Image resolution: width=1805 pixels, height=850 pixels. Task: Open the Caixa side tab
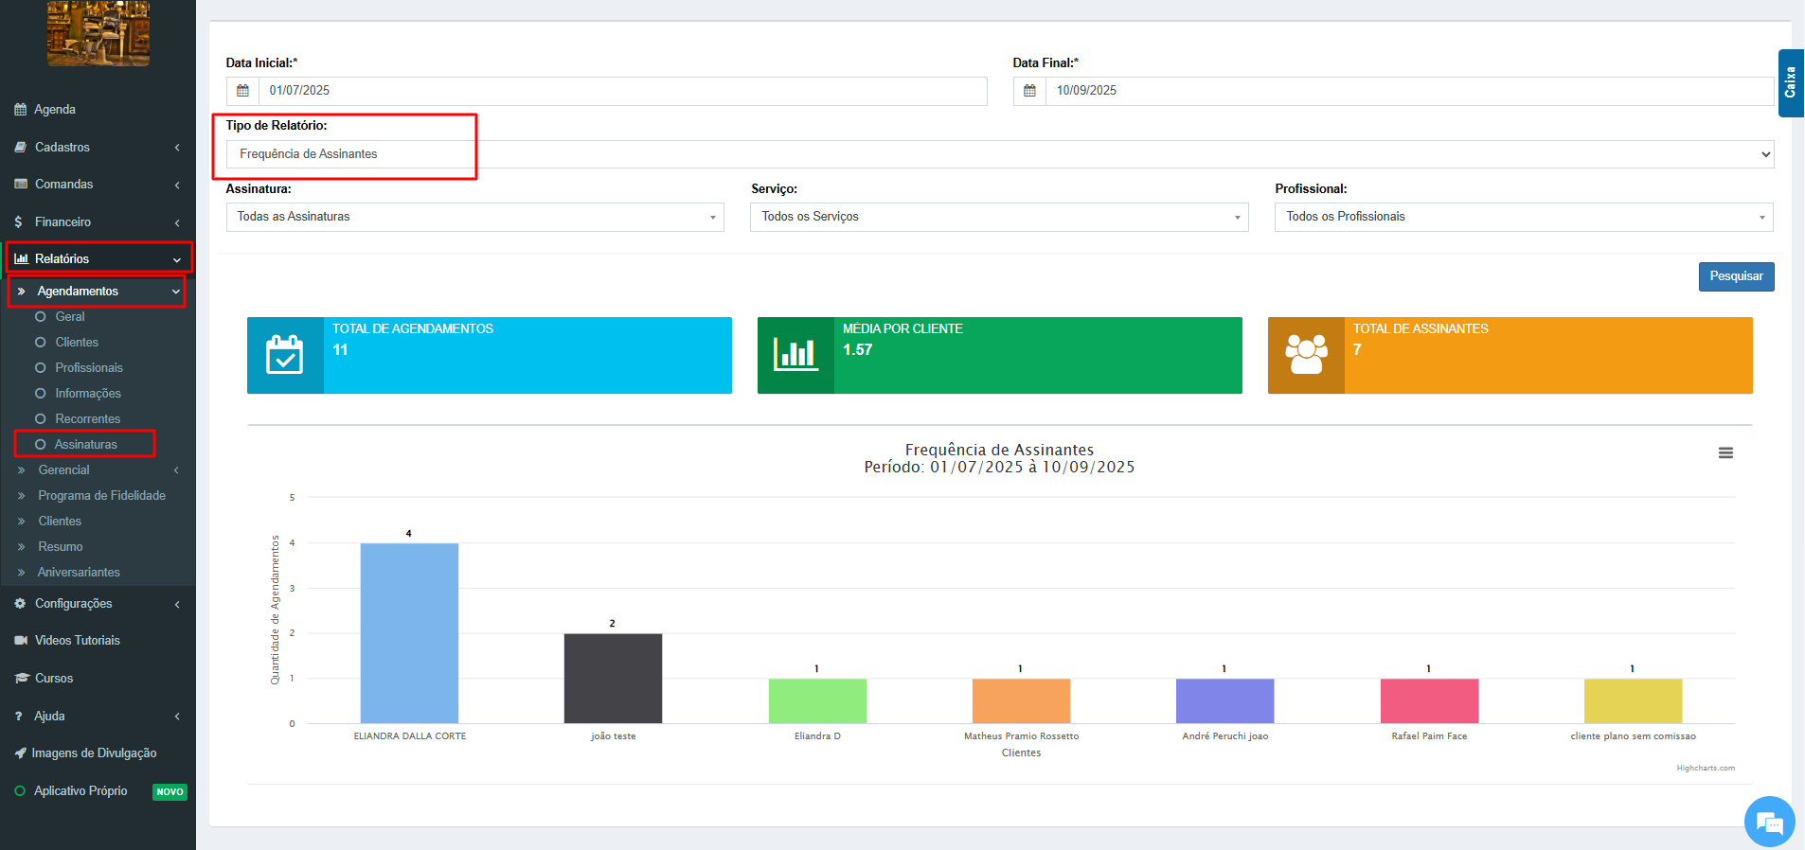click(x=1790, y=83)
